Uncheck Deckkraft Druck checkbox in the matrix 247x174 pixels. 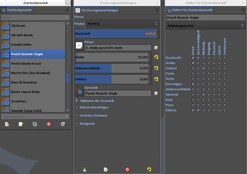[193, 58]
